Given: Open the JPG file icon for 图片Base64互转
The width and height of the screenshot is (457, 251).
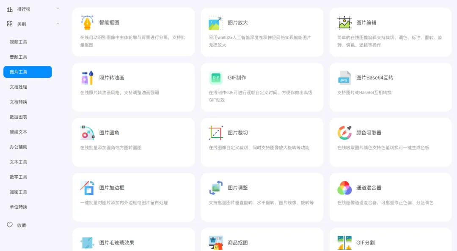Looking at the screenshot, I should click(x=344, y=78).
